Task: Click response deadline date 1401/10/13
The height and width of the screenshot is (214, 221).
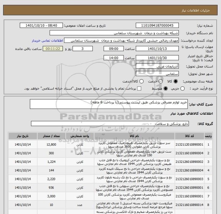Action: (x=157, y=49)
